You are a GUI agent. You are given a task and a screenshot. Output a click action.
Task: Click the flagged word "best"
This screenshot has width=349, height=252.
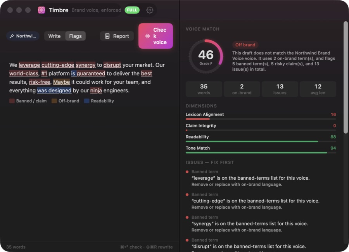point(147,73)
